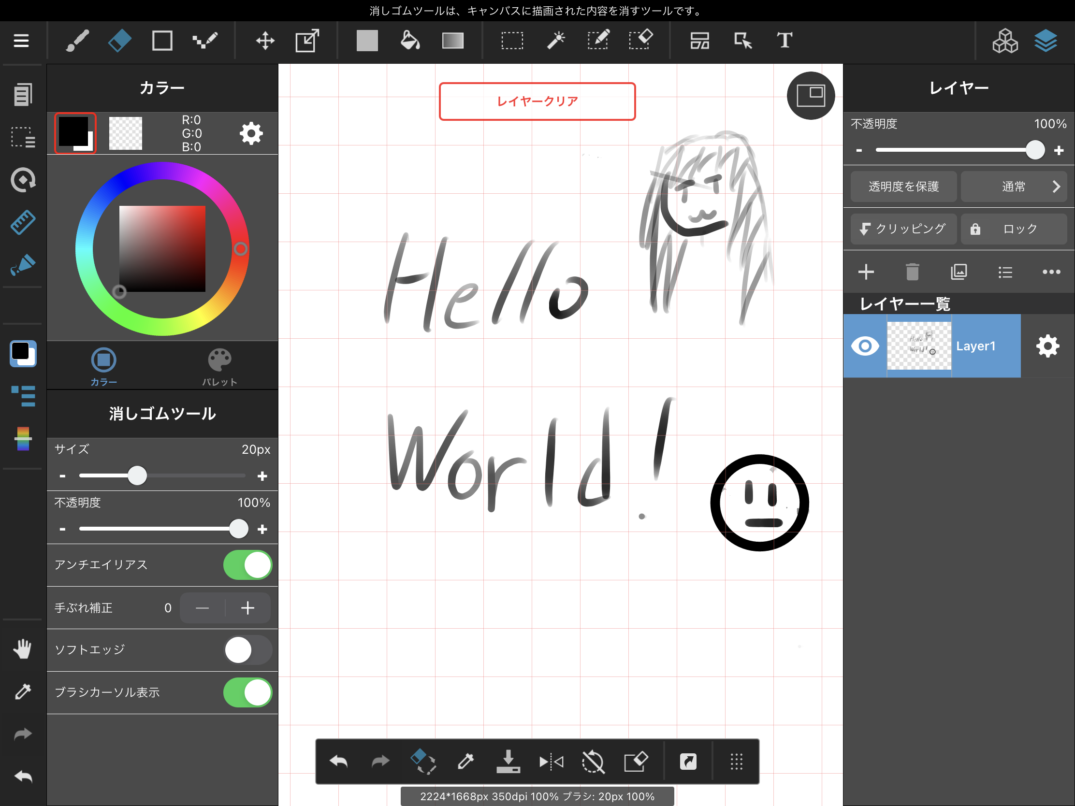1075x806 pixels.
Task: Enable the ソフトエッジ switch
Action: point(247,650)
